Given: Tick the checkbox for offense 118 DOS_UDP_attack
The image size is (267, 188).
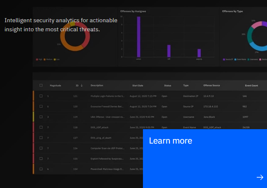Looking at the screenshot, I should (x=41, y=127).
